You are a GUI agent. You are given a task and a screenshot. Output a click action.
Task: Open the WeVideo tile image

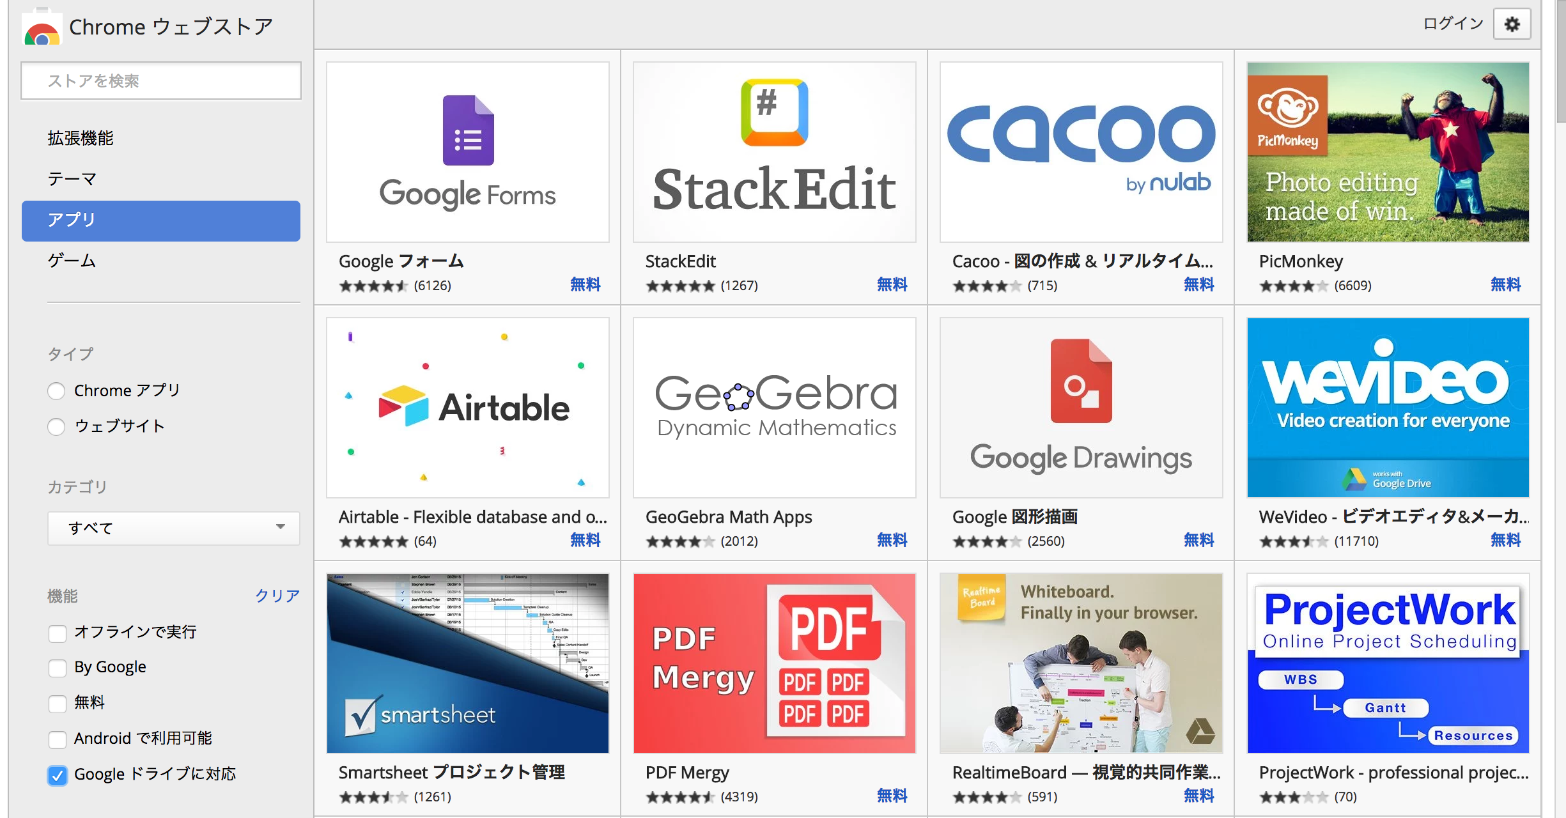point(1388,408)
